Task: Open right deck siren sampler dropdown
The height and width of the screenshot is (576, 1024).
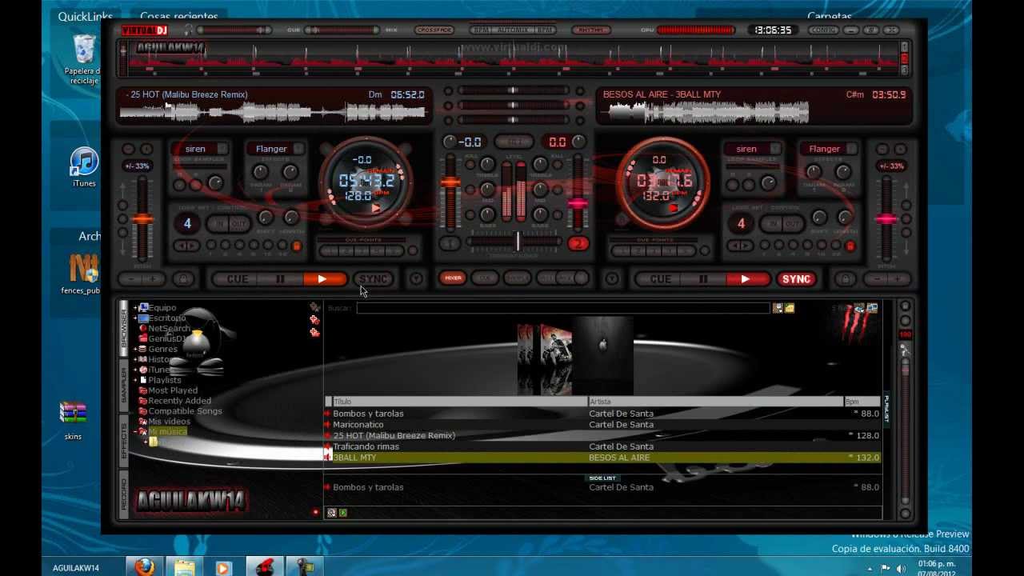Action: click(x=774, y=149)
